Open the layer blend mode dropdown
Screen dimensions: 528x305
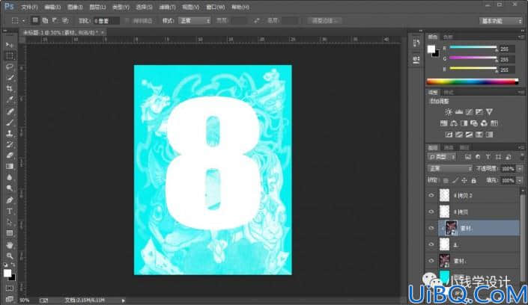coord(449,168)
